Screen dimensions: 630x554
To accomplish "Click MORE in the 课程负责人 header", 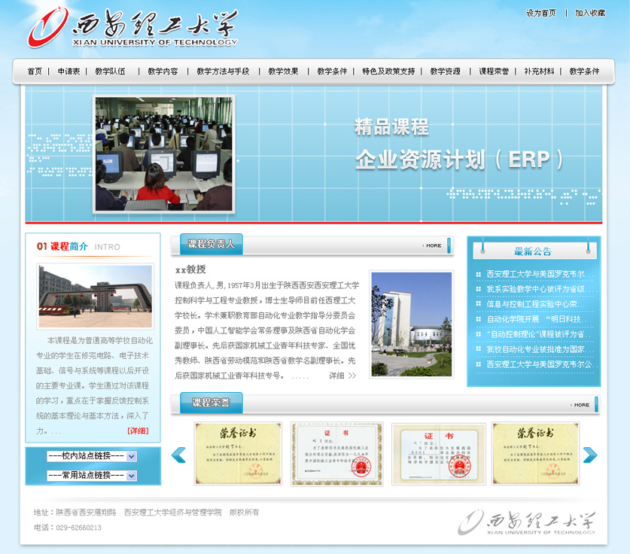I will 433,245.
